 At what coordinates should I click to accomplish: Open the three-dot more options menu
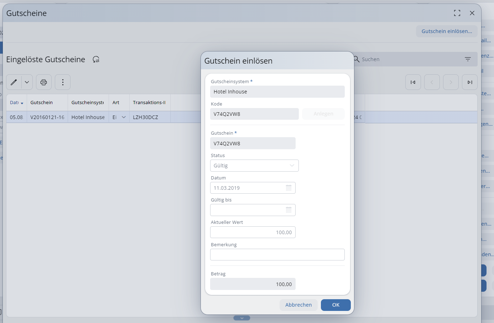(63, 82)
